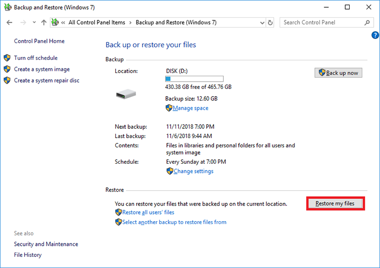Viewport: 380px width, 268px height.
Task: Open Restore all users' files link
Action: pos(149,212)
